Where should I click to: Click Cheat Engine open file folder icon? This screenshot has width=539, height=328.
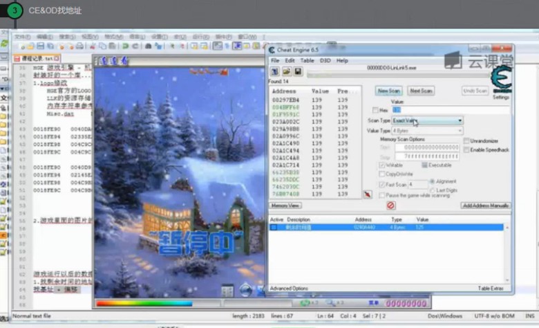(286, 71)
